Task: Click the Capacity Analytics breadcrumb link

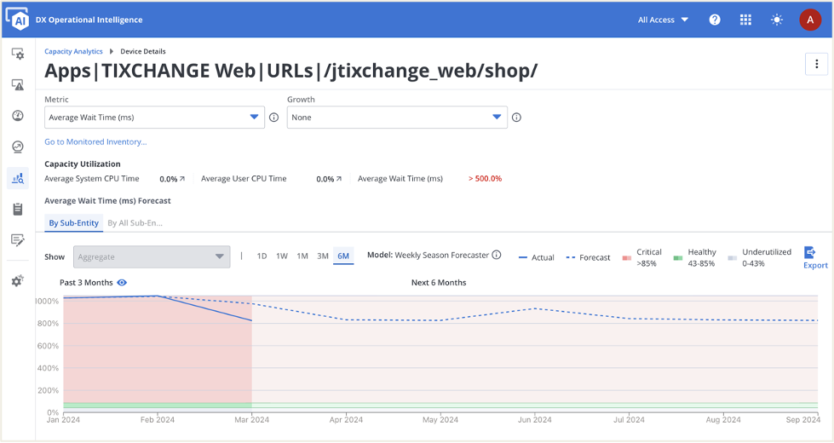Action: coord(73,51)
